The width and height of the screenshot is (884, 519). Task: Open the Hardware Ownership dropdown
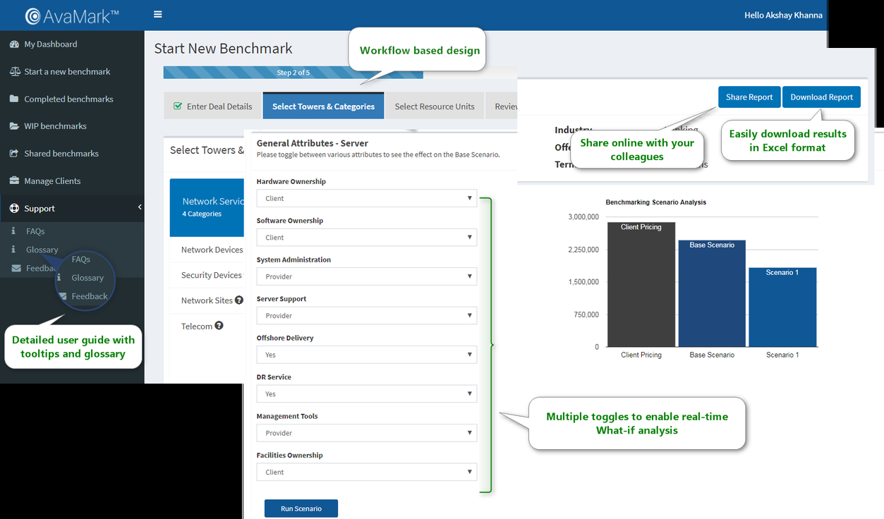tap(366, 199)
